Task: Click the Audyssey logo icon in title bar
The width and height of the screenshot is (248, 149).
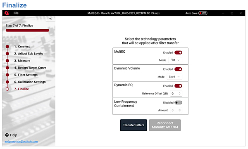Action: click(7, 13)
